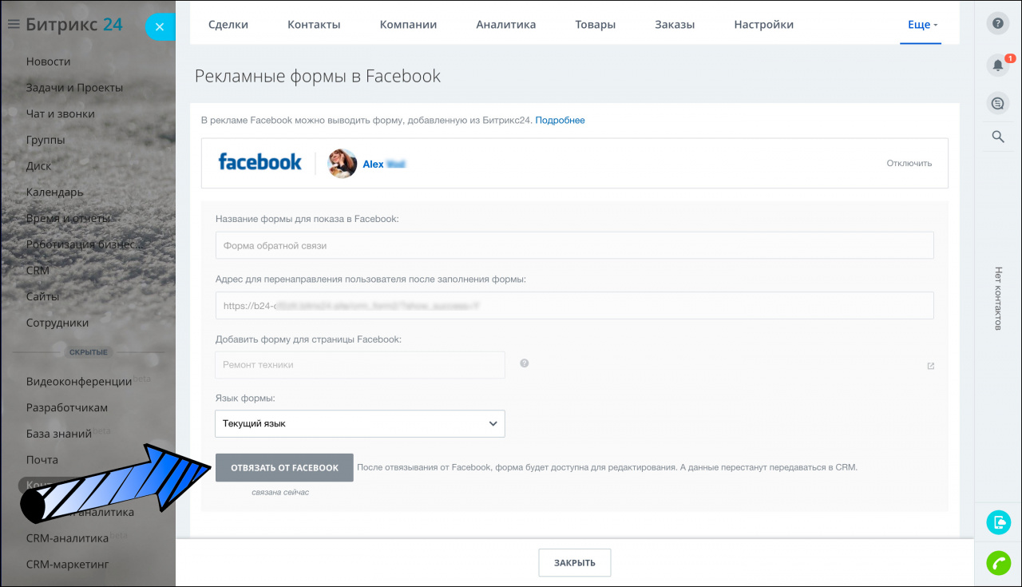Click the Facebook logo
Screen dimensions: 1022x587
click(x=260, y=162)
